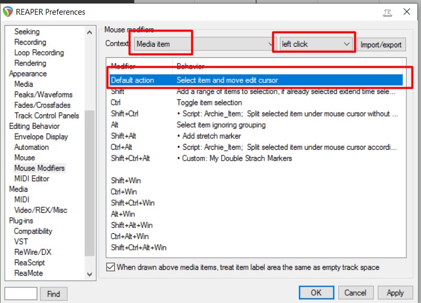Click the scroll up arrow in preferences tree
The height and width of the screenshot is (303, 421).
coord(90,33)
